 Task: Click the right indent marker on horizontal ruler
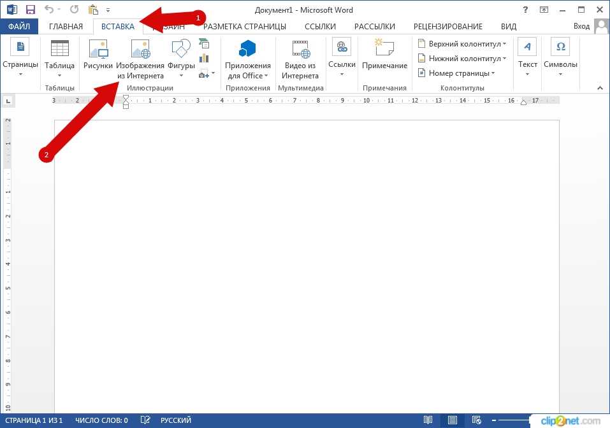[524, 103]
